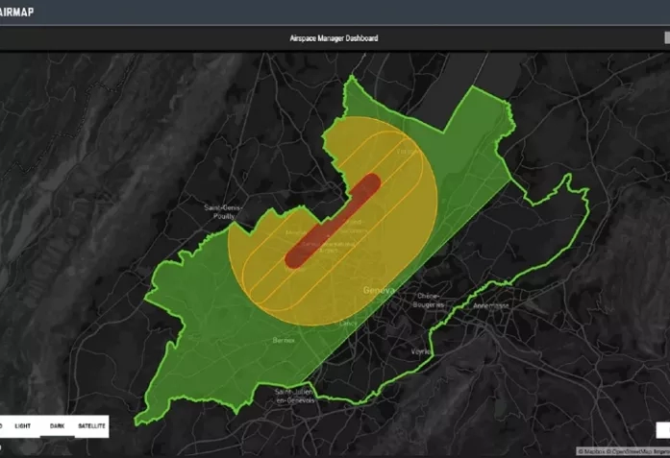The height and width of the screenshot is (458, 670).
Task: Select the red runway restricted zone
Action: click(333, 219)
